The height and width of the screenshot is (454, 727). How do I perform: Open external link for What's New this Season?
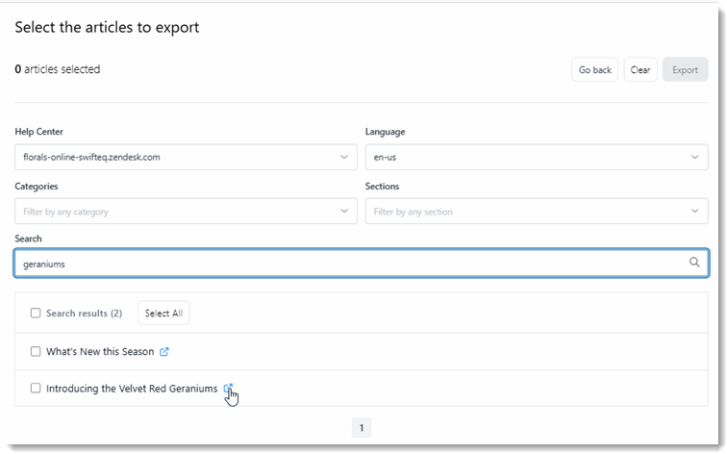coord(164,351)
